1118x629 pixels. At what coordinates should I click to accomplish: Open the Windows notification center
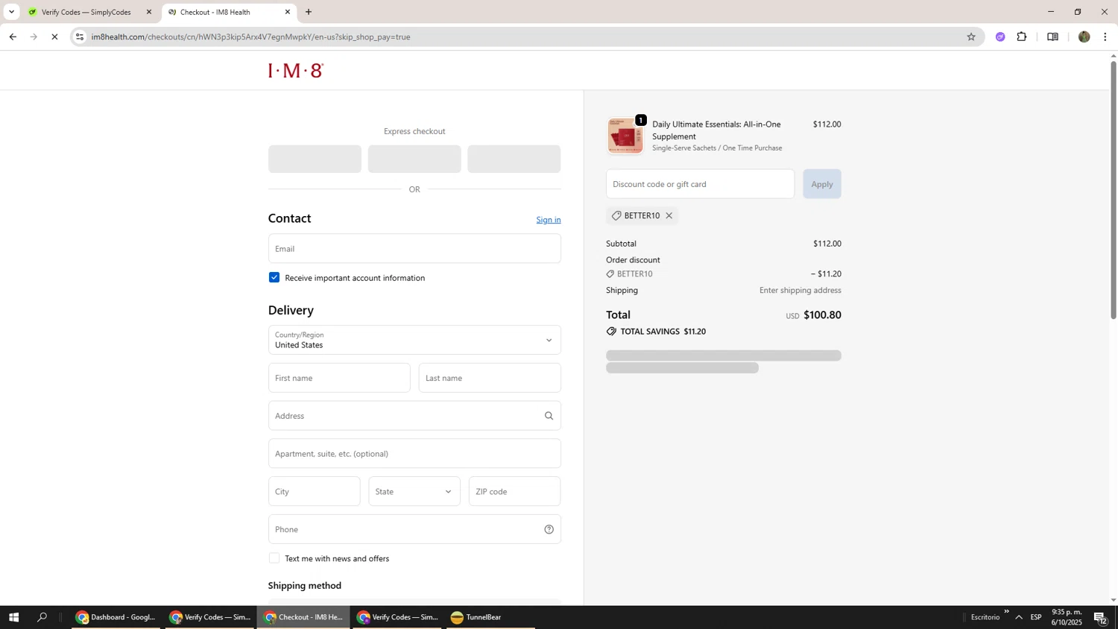[1100, 617]
